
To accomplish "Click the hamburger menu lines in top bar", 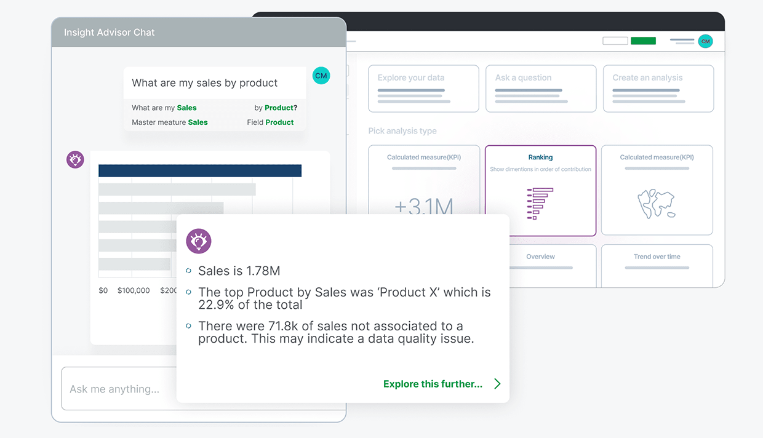I will coord(682,41).
